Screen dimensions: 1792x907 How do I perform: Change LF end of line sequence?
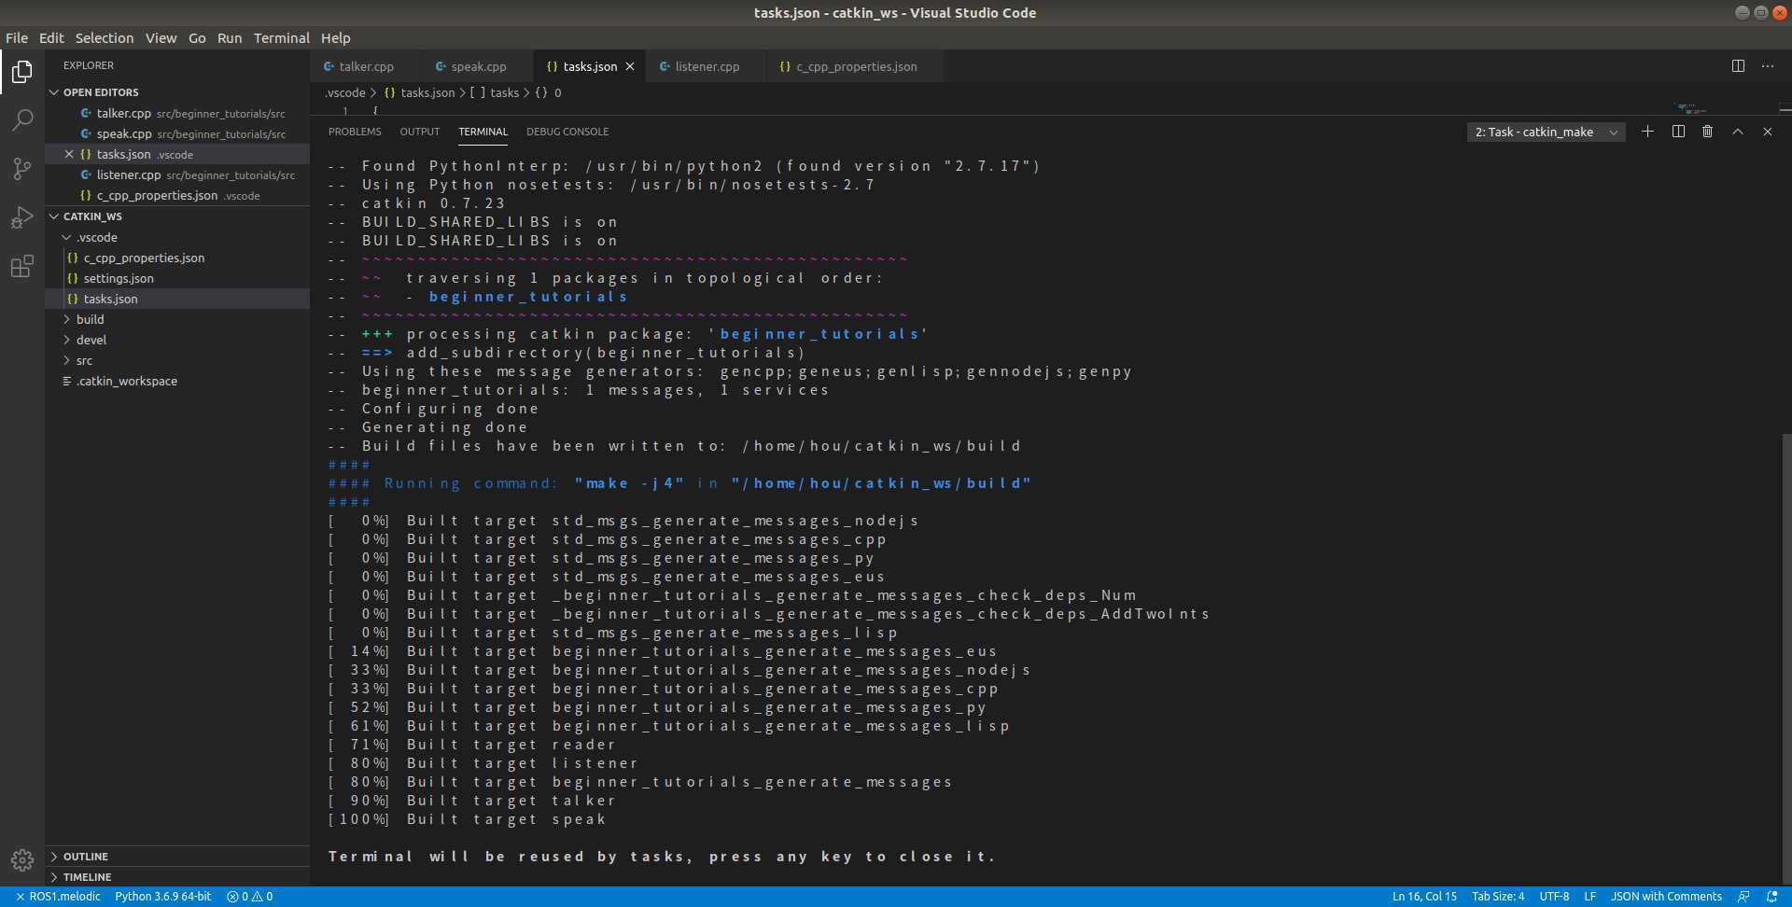tap(1590, 897)
